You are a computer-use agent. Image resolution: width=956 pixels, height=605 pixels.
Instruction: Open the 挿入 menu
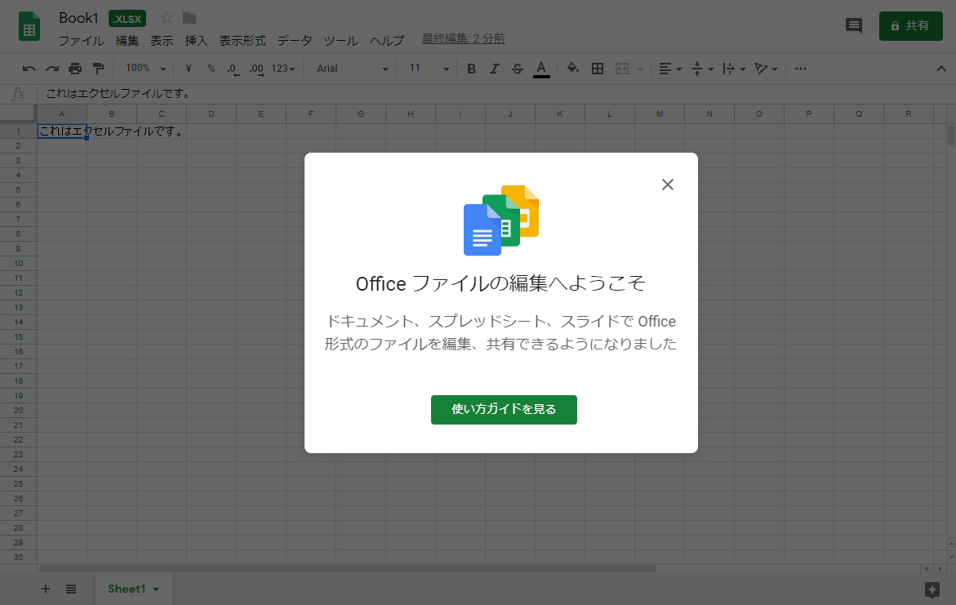pyautogui.click(x=196, y=41)
